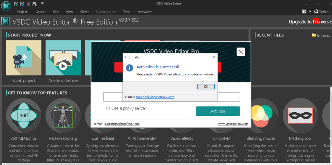This screenshot has height=165, width=332.
Task: Open the Editor menu
Action: 84,12
